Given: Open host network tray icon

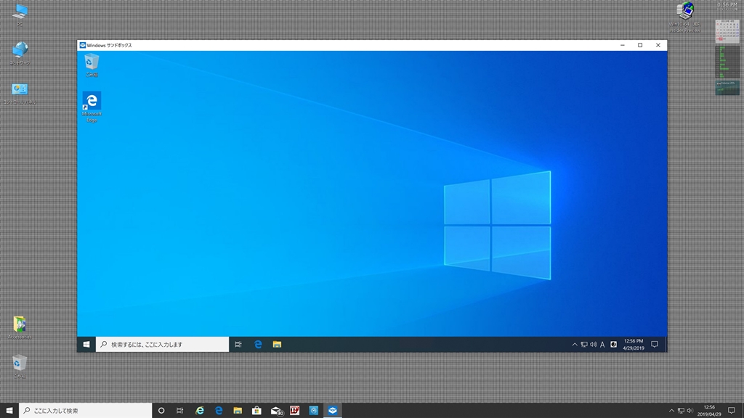Looking at the screenshot, I should 681,411.
